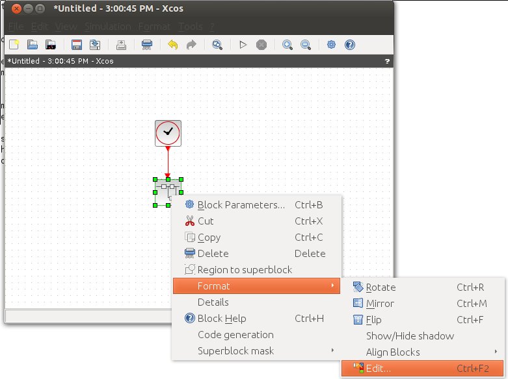Toggle Show/Hide shadow option
Viewport: 508px width, 379px height.
410,336
